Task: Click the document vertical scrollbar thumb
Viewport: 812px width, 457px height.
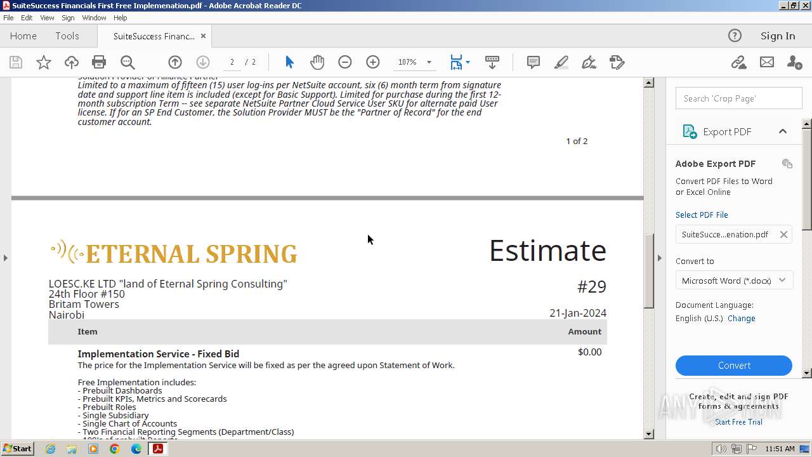Action: tap(649, 271)
